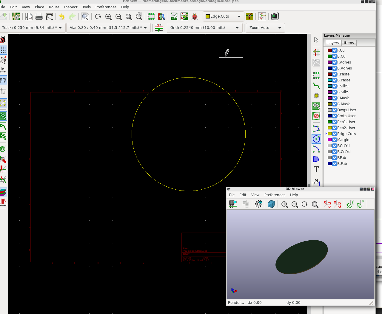Image resolution: width=382 pixels, height=314 pixels.
Task: Click the Route Tracks tool icon
Action: (316, 86)
